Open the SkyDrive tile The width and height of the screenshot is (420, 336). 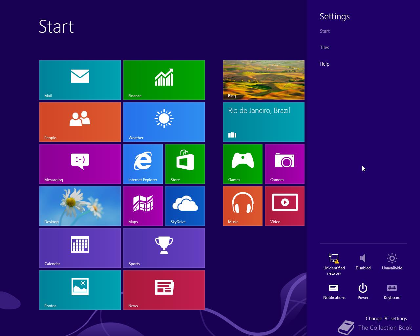tap(185, 206)
